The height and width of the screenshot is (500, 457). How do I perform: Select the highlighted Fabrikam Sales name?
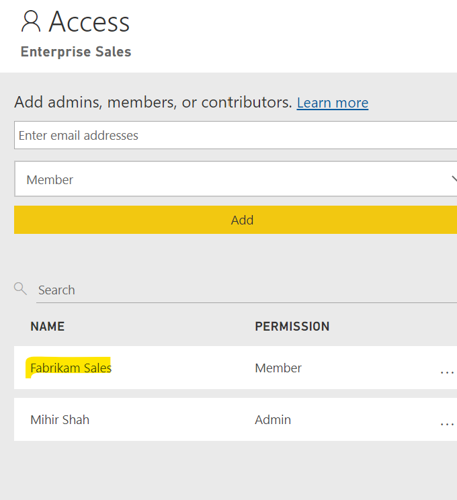point(71,368)
